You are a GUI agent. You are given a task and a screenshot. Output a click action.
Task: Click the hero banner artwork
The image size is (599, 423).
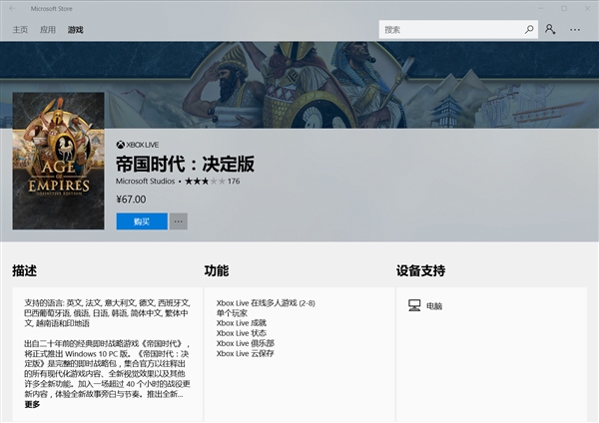point(299,85)
